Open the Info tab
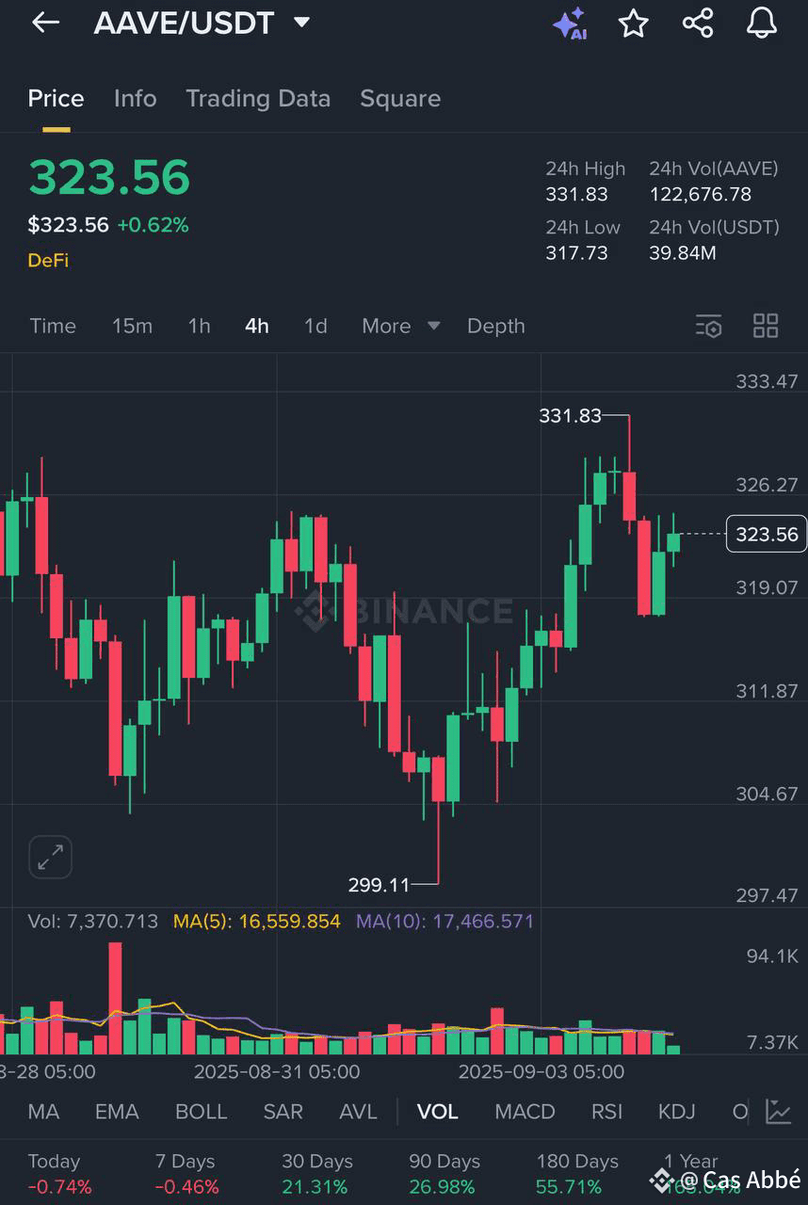Screen dimensions: 808x1205 135,99
